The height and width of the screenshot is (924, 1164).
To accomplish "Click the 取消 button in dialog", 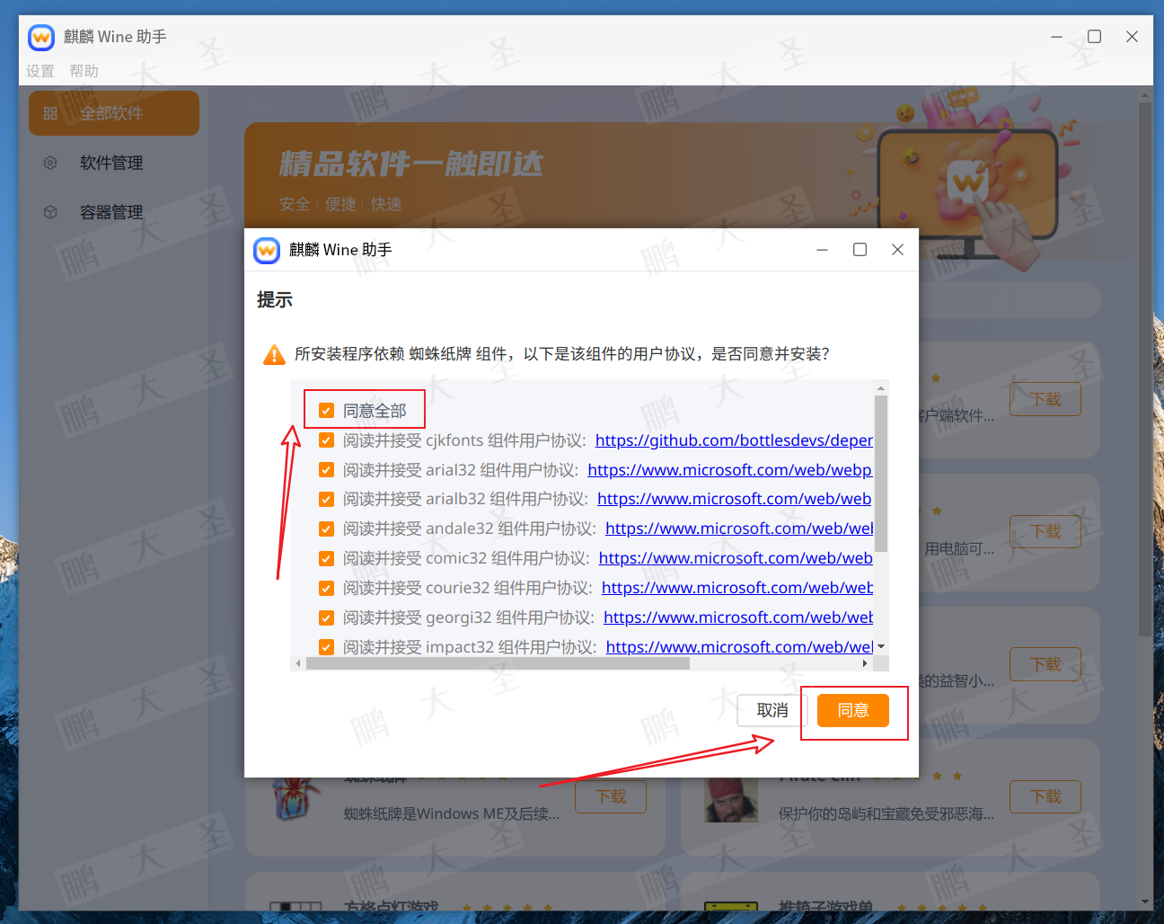I will click(772, 710).
